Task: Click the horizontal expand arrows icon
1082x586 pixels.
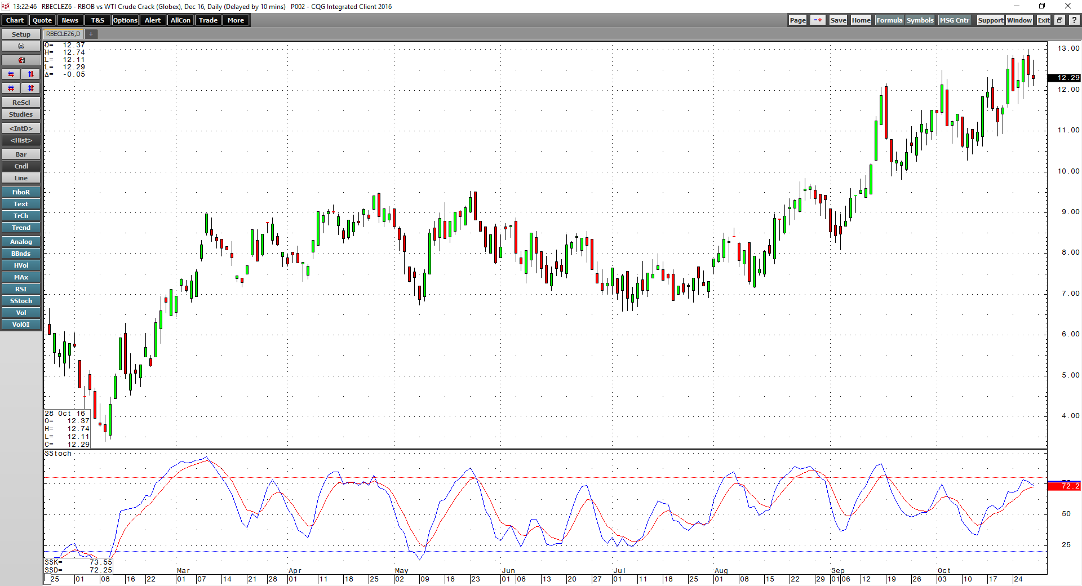Action: click(11, 74)
